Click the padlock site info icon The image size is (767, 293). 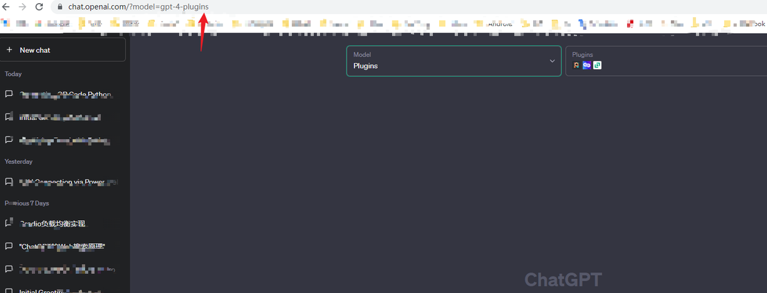(x=60, y=6)
